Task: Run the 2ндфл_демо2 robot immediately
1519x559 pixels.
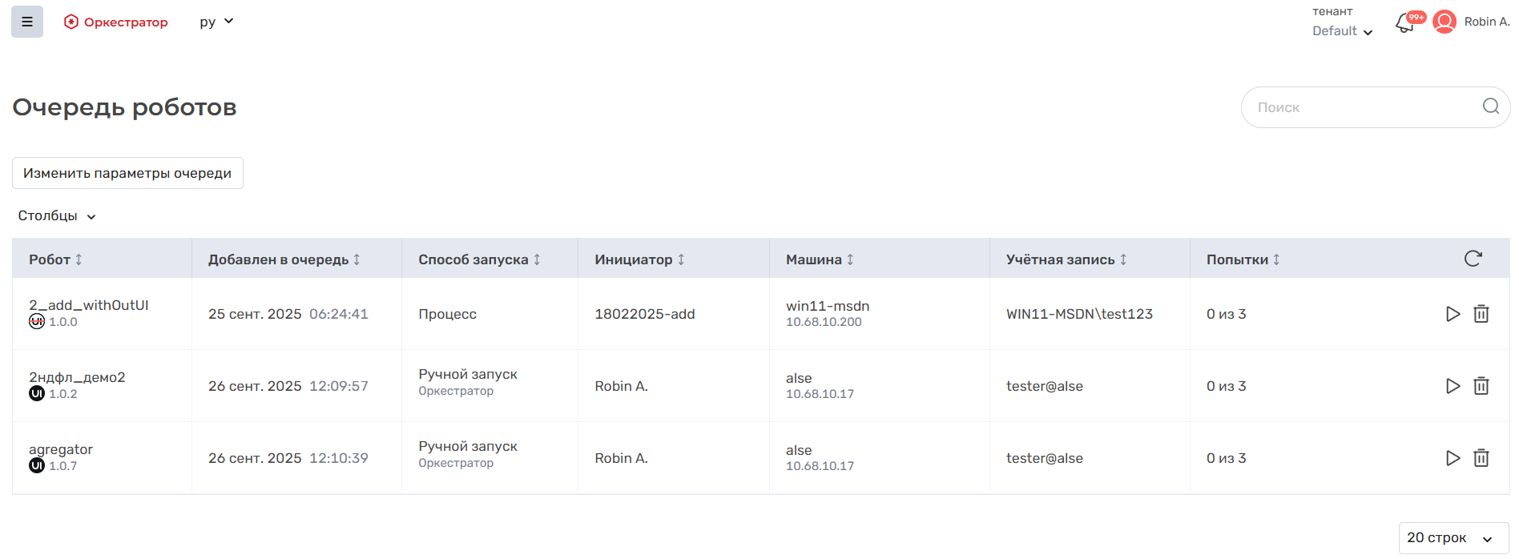Action: click(x=1453, y=386)
